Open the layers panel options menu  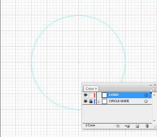coord(154,90)
